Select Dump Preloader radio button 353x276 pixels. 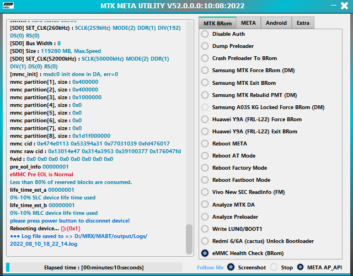(205, 46)
